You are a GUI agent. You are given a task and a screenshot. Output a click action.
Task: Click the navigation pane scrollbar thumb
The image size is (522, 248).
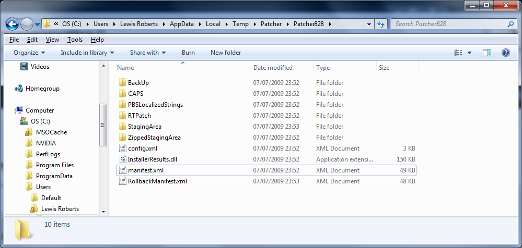tap(103, 125)
